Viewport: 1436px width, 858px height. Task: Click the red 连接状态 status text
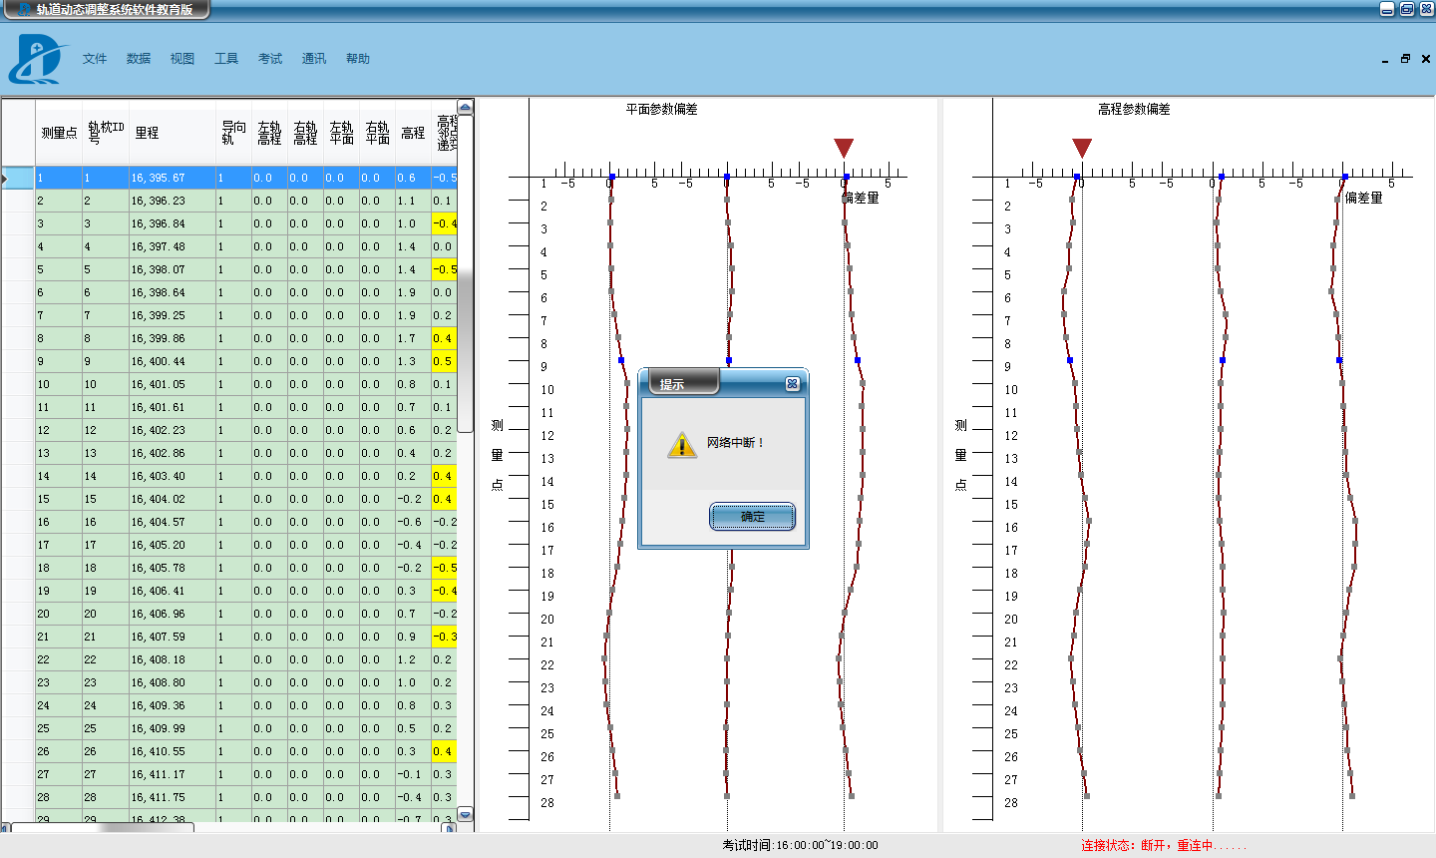pyautogui.click(x=1164, y=845)
